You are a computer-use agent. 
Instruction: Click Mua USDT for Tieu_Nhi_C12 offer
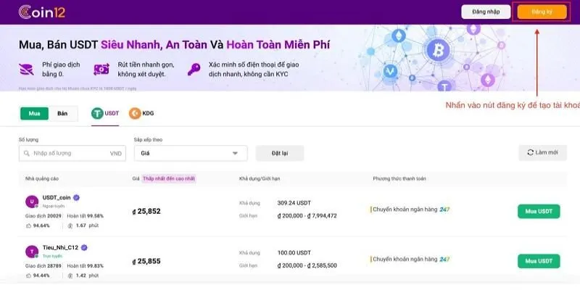pos(539,261)
